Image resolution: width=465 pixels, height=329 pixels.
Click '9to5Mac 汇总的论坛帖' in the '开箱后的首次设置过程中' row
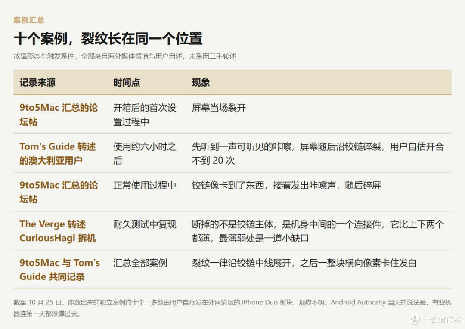pos(59,115)
